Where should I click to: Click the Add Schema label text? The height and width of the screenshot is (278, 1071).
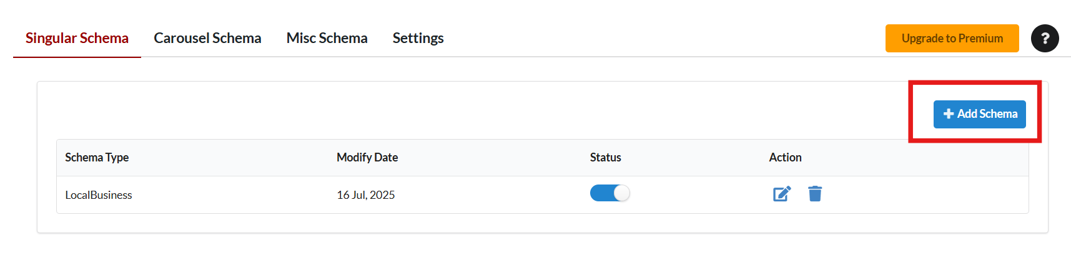coord(987,114)
